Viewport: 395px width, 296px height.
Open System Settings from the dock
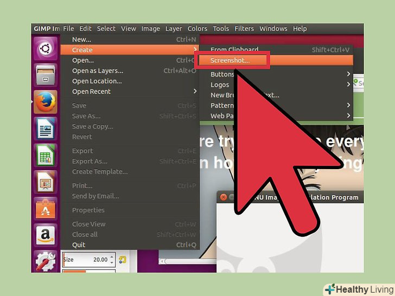point(46,261)
